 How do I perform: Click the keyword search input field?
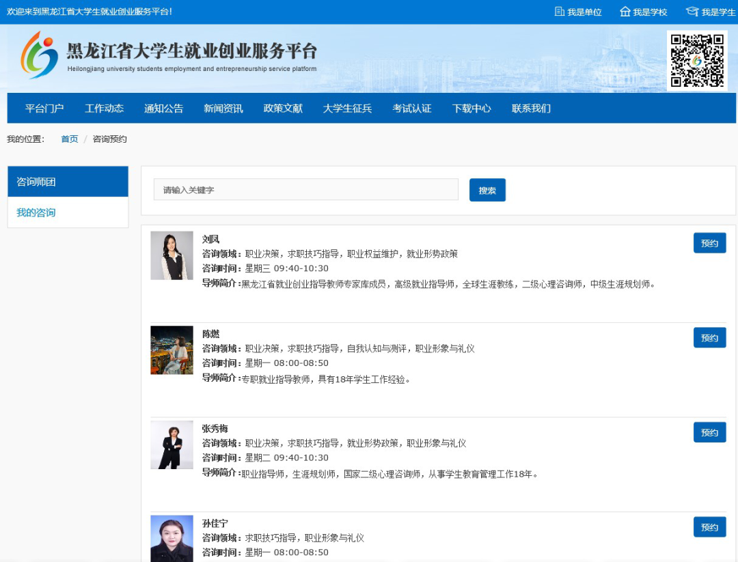(x=305, y=189)
